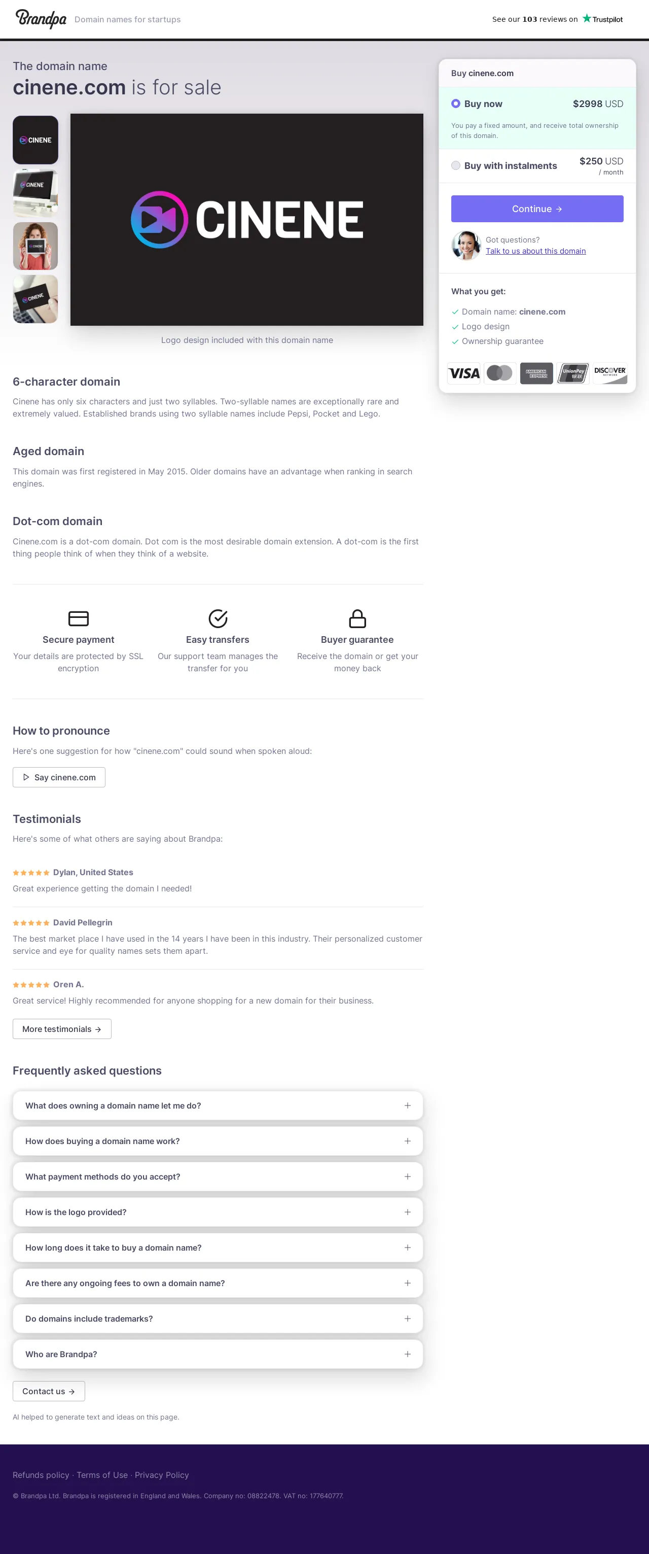The width and height of the screenshot is (649, 1554).
Task: Click the UnionPay card icon
Action: click(x=573, y=373)
